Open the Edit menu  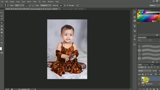coord(7,2)
